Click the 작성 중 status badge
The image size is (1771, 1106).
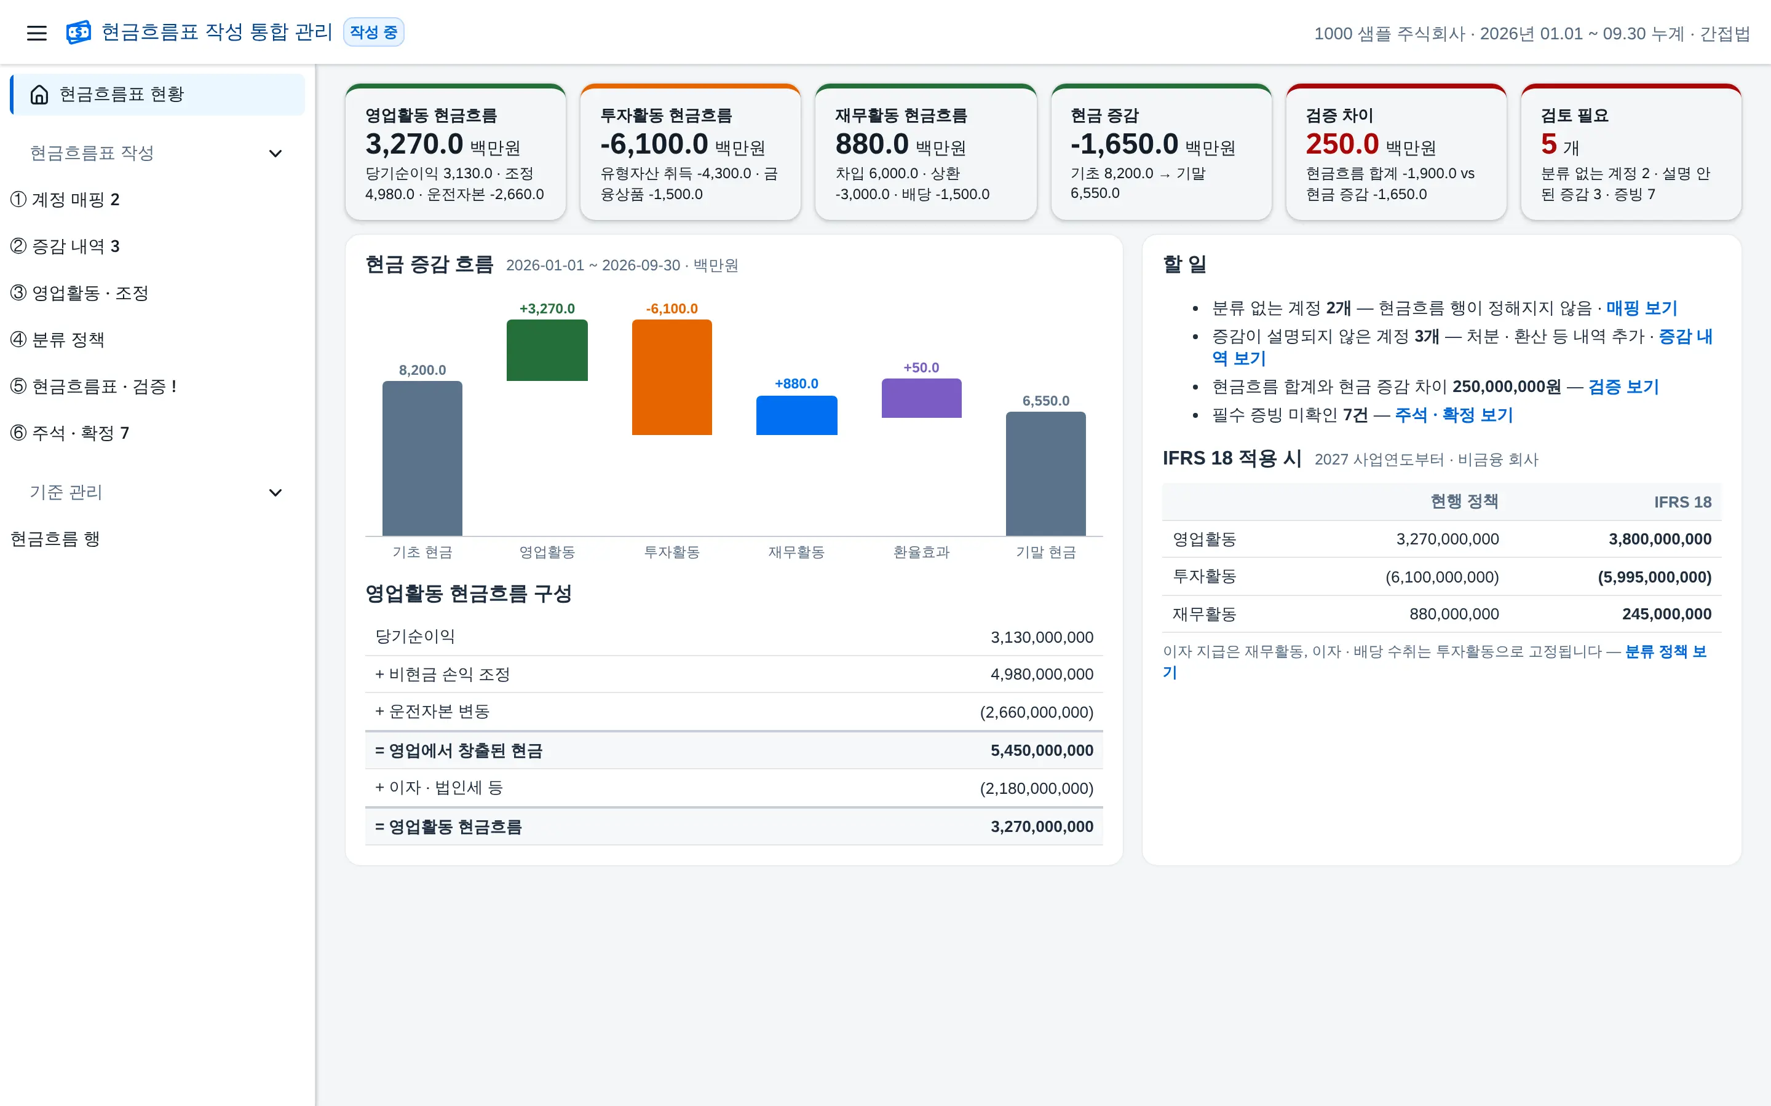pyautogui.click(x=373, y=32)
